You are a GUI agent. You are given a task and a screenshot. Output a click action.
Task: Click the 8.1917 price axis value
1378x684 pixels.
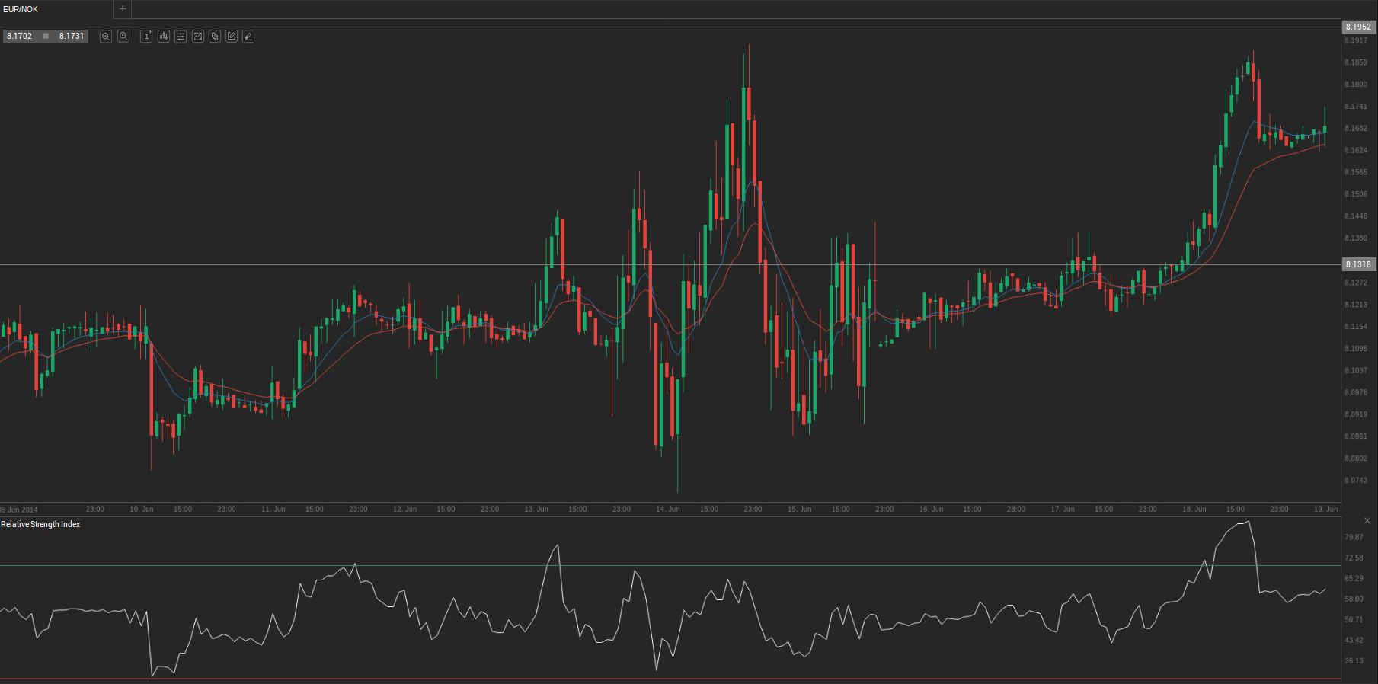[1356, 40]
